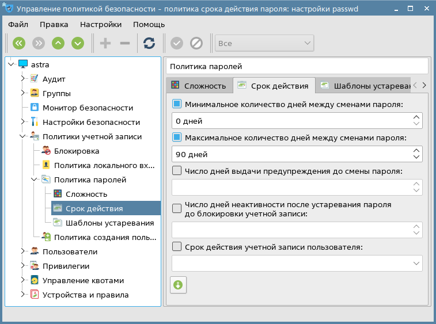The height and width of the screenshot is (324, 436).
Task: Enable user account expiration date checkbox
Action: [x=177, y=247]
